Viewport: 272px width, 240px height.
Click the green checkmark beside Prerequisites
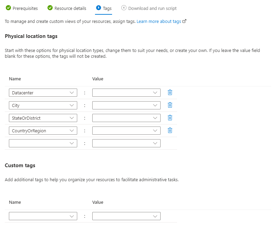[x=8, y=8]
